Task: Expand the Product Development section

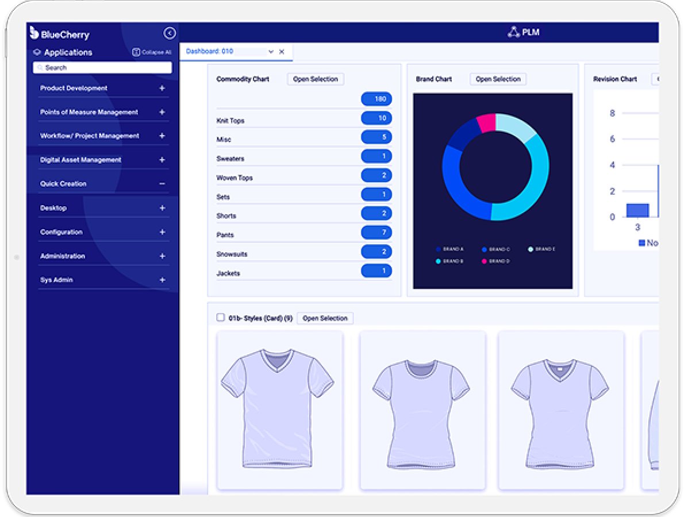Action: pyautogui.click(x=162, y=88)
